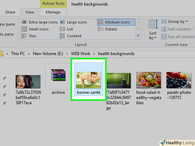
Task: Open the Manage ribbon tab
Action: tap(53, 12)
